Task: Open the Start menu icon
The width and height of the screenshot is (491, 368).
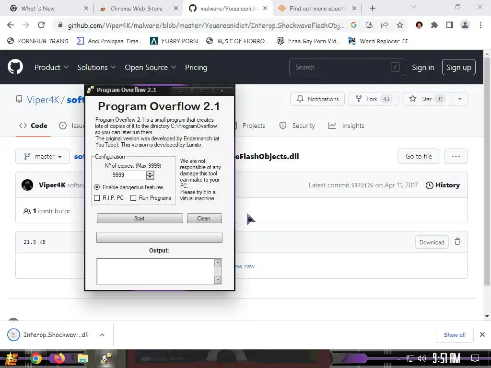Action: tap(12, 358)
